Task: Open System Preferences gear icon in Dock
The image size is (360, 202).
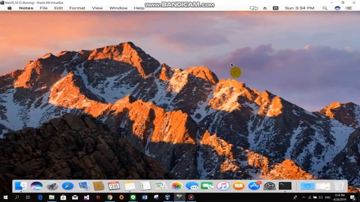Action: (x=269, y=186)
